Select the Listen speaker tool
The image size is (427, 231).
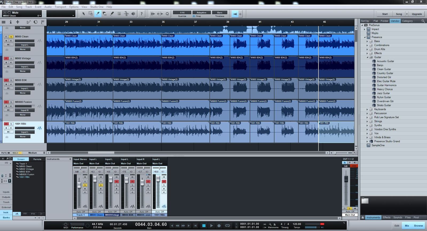coord(133,14)
